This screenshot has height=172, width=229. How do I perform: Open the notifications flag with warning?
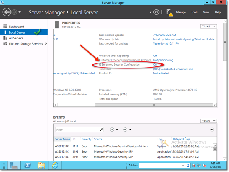(169, 13)
